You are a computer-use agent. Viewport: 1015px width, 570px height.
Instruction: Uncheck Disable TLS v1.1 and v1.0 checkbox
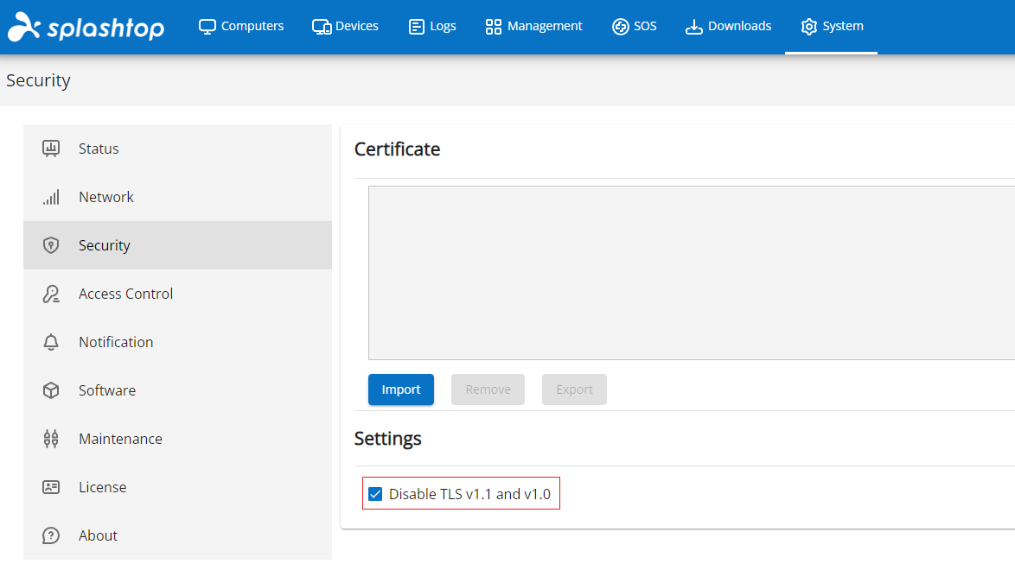[375, 494]
